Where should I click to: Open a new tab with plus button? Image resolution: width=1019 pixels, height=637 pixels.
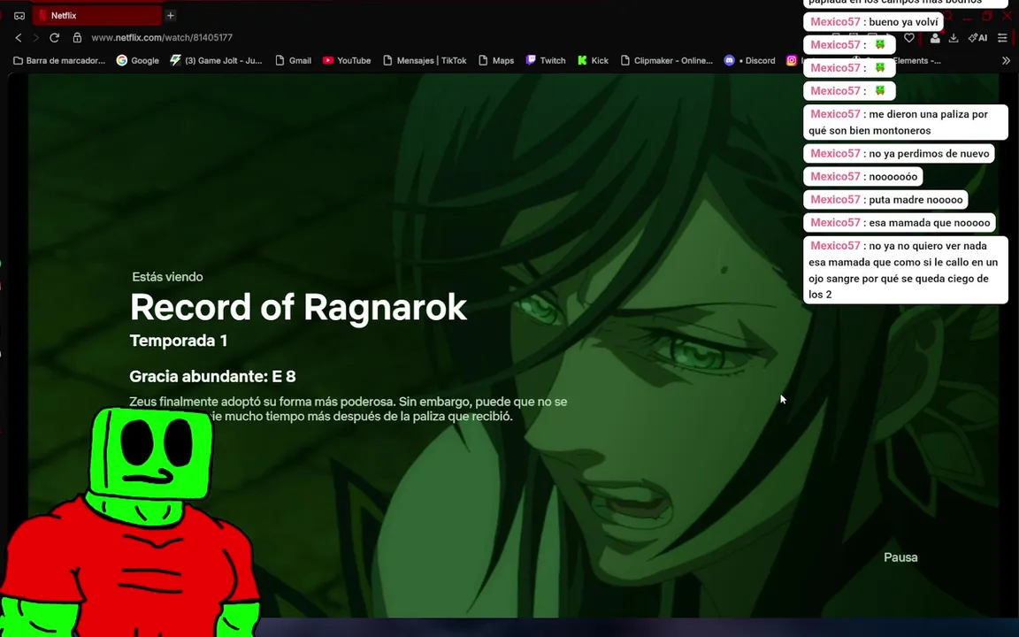170,15
